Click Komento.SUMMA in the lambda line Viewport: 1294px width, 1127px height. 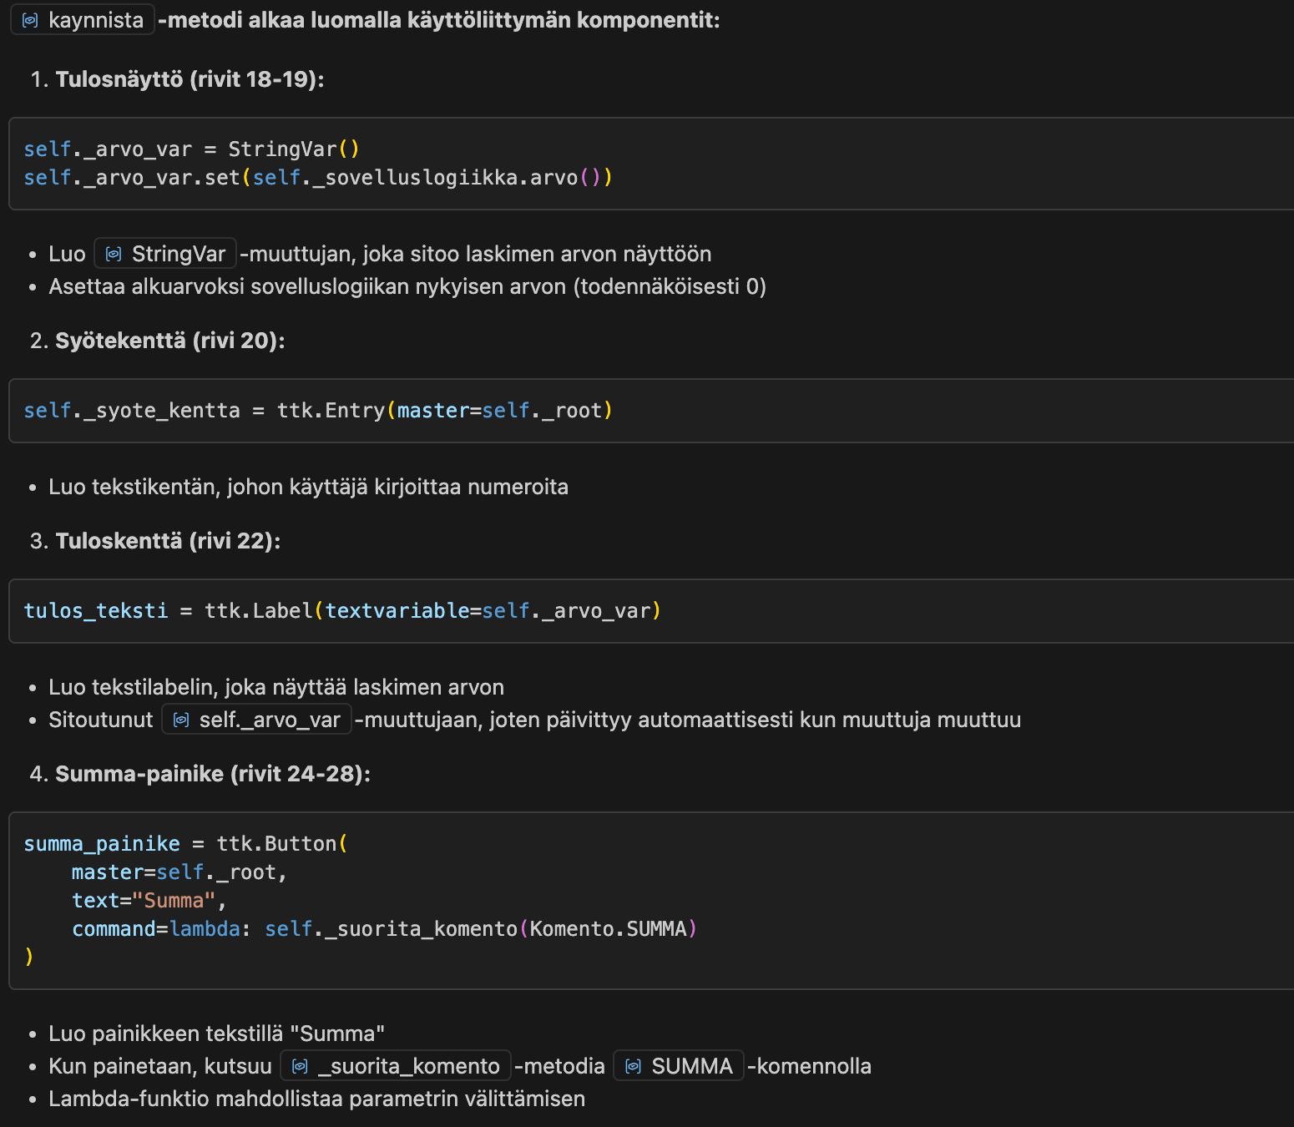tap(608, 929)
